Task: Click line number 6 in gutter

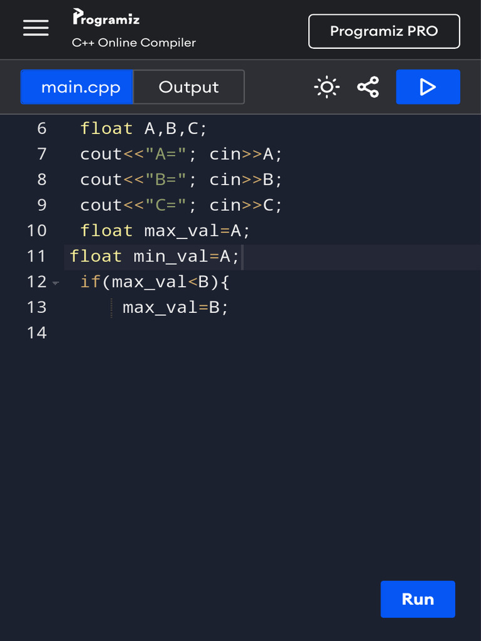Action: click(x=41, y=129)
